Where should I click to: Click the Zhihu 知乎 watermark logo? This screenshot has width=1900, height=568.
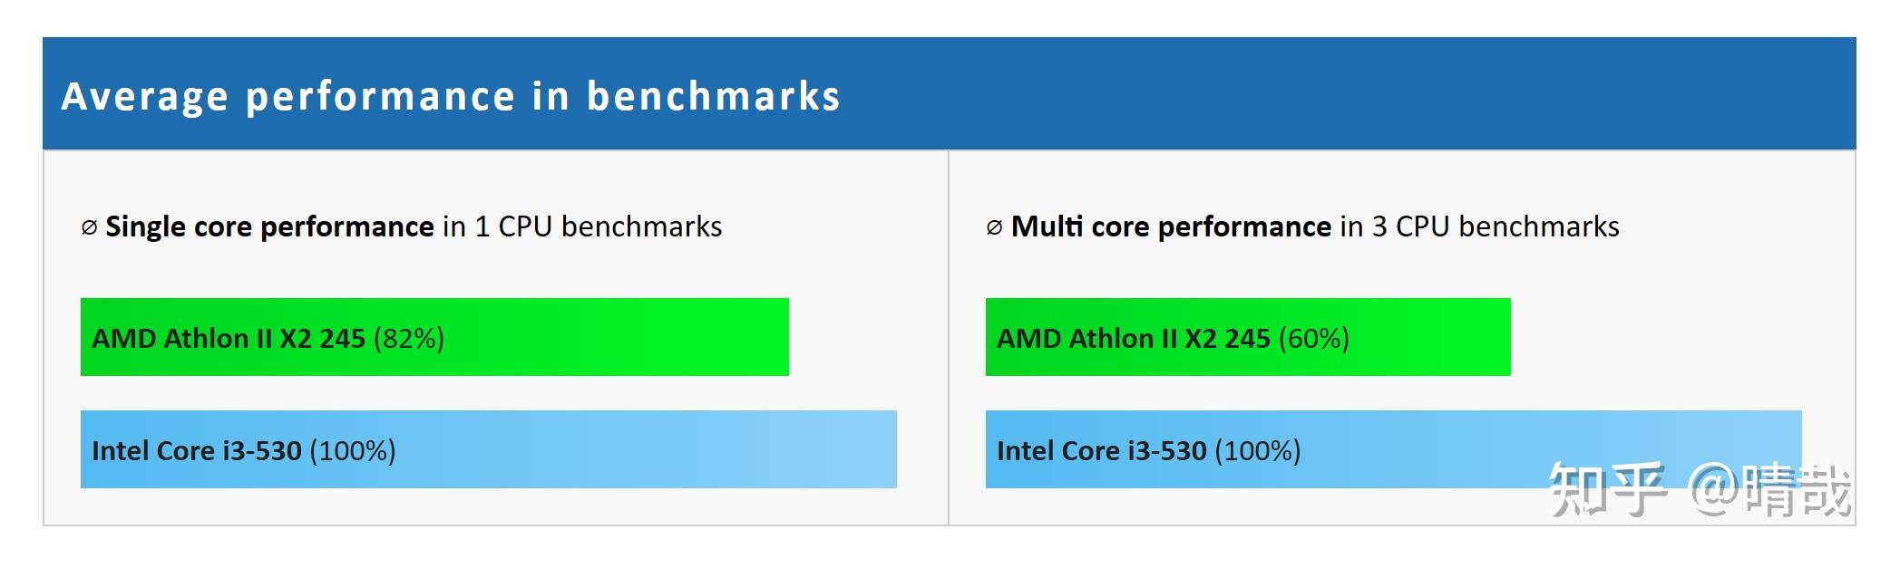pos(1606,490)
